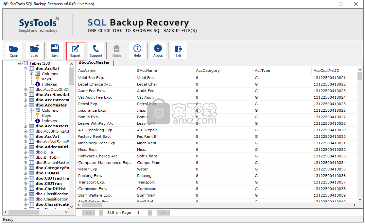Click the Export toolbar icon
Screen dimensions: 365x224
[x=76, y=51]
